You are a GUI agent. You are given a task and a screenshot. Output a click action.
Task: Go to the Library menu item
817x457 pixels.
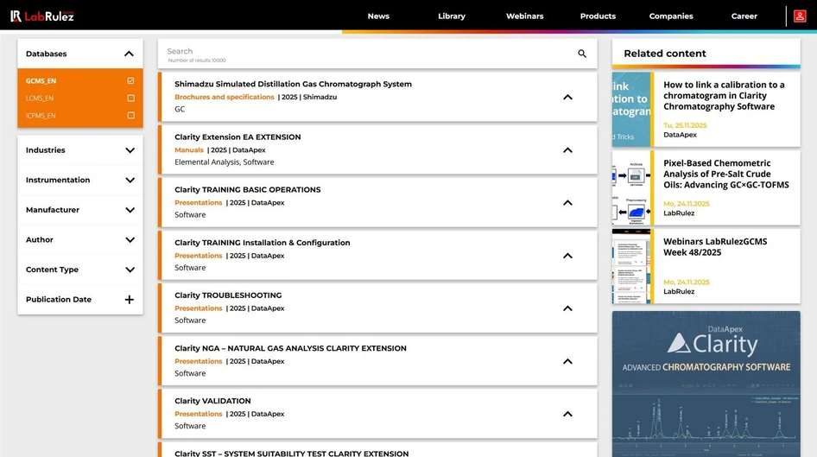tap(451, 16)
